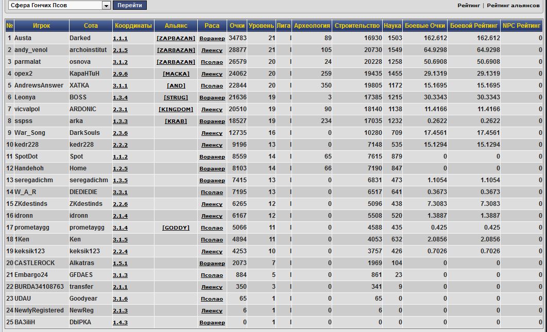The width and height of the screenshot is (547, 332).
Task: Sort by Археология column header
Action: pos(312,26)
